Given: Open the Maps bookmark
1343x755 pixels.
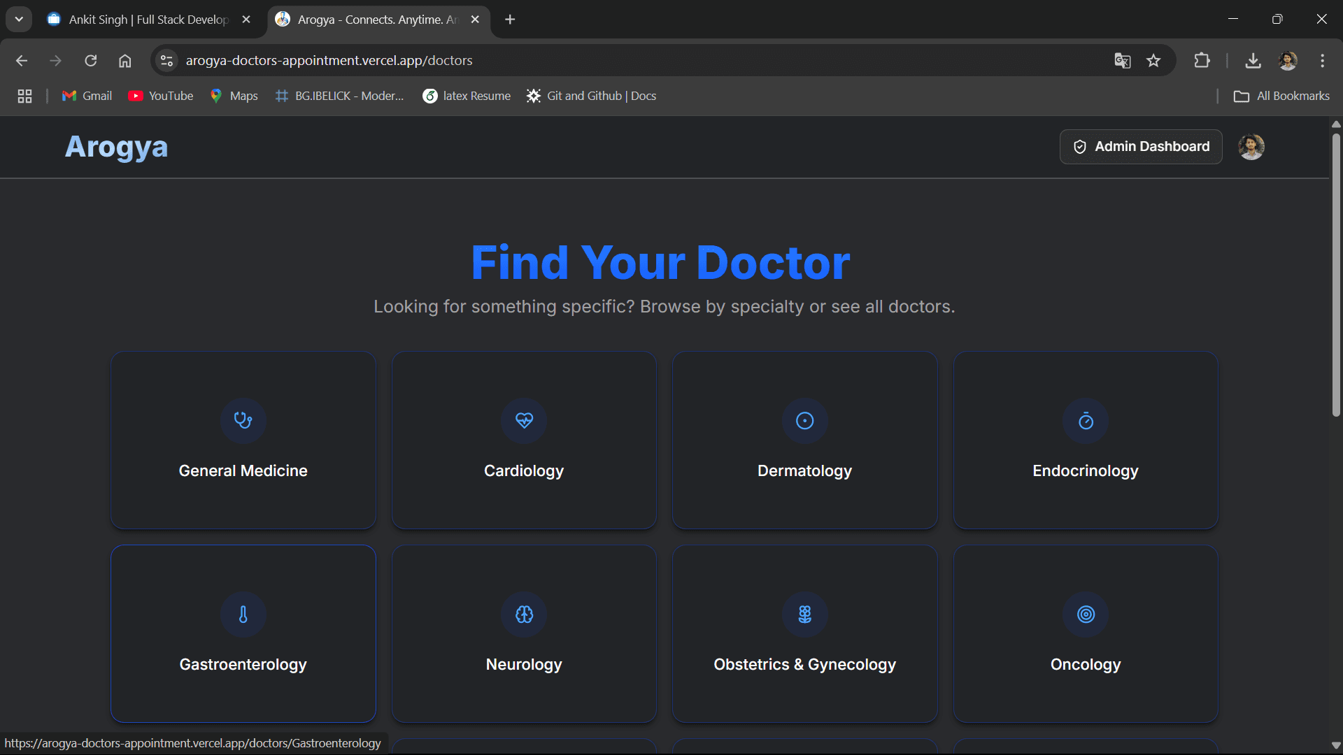Looking at the screenshot, I should (234, 96).
